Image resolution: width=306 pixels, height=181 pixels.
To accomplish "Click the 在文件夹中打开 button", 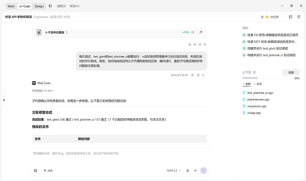I will point(270,17).
